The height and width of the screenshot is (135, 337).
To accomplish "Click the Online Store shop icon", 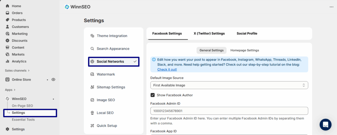I will click(x=8, y=80).
